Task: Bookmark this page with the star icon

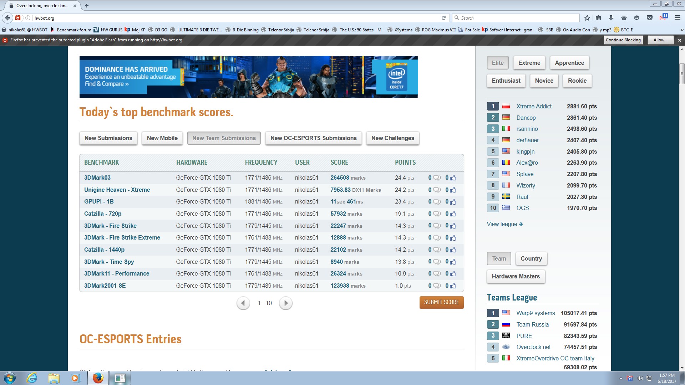Action: point(587,18)
